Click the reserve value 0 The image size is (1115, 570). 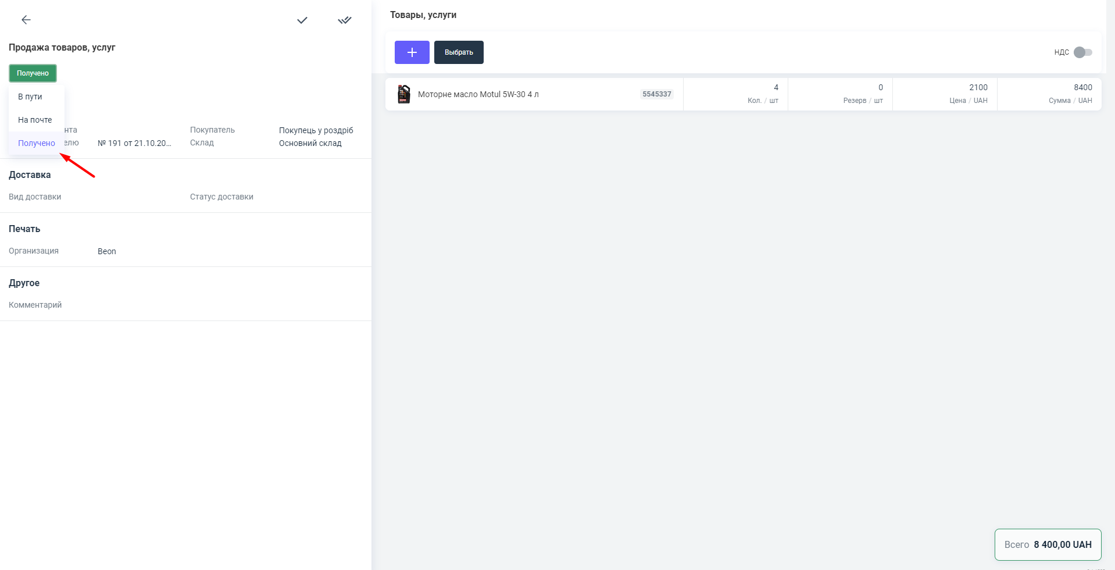[x=880, y=87]
